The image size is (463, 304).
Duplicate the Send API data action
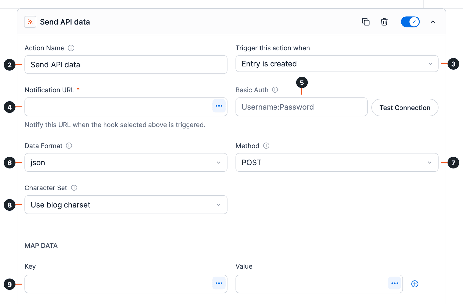pos(366,22)
